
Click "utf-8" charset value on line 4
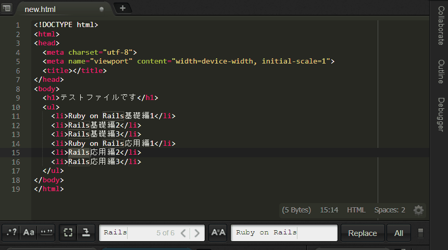(118, 52)
